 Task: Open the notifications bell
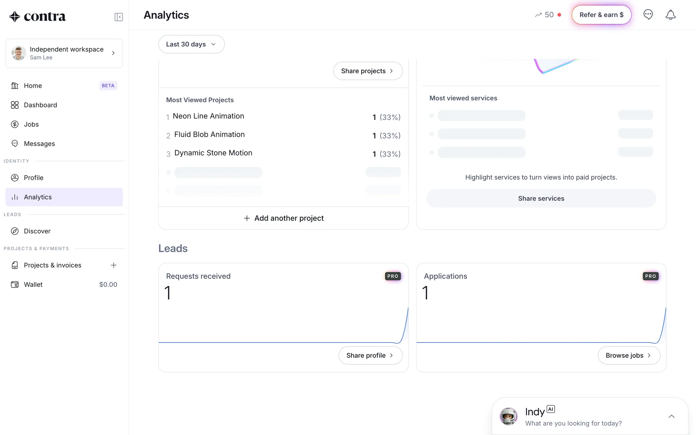coord(670,15)
